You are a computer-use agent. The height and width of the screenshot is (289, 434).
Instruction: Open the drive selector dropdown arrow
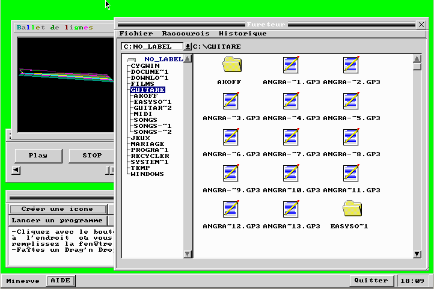pos(187,46)
